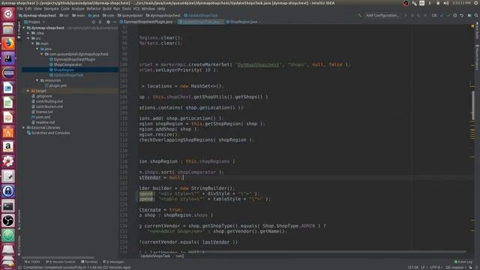Open the OBS Studio dock icon
Viewport: 480px width, 270px height.
click(8, 220)
